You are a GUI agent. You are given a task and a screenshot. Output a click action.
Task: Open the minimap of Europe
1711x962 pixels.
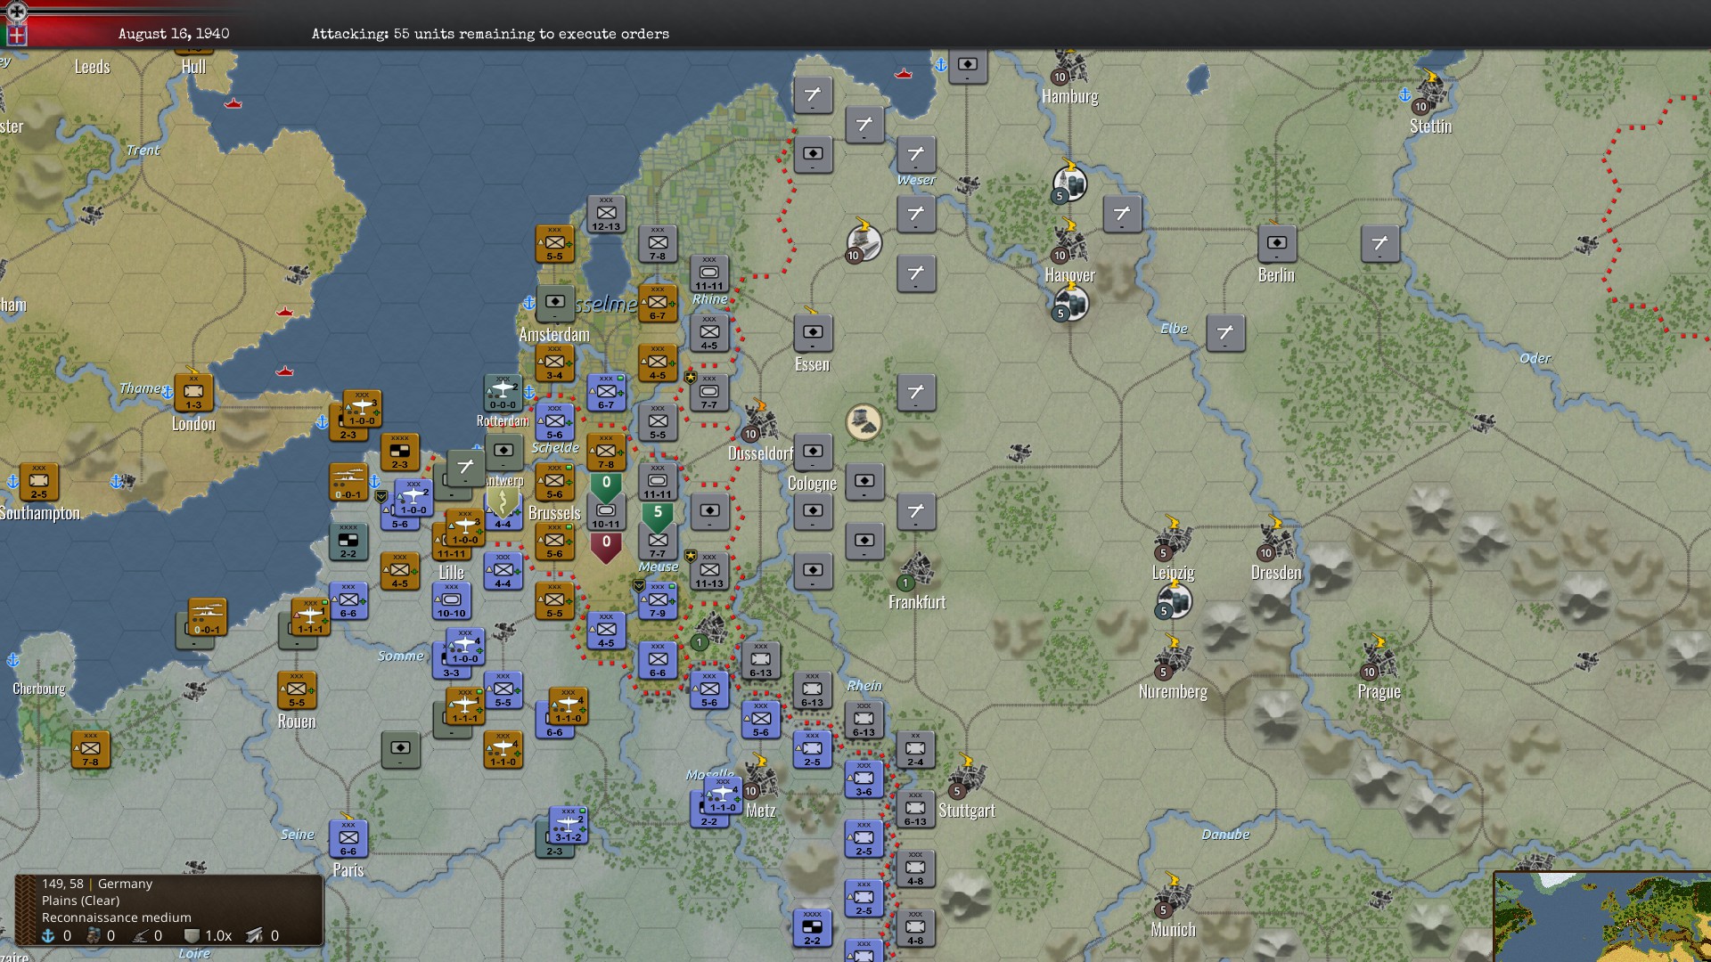point(1602,917)
